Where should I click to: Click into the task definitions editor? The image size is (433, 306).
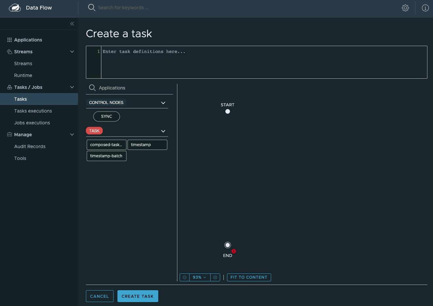pyautogui.click(x=264, y=62)
